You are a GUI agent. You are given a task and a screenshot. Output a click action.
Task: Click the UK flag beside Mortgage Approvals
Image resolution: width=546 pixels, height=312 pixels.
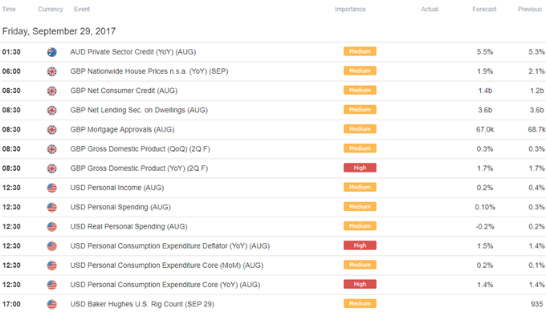click(x=52, y=130)
